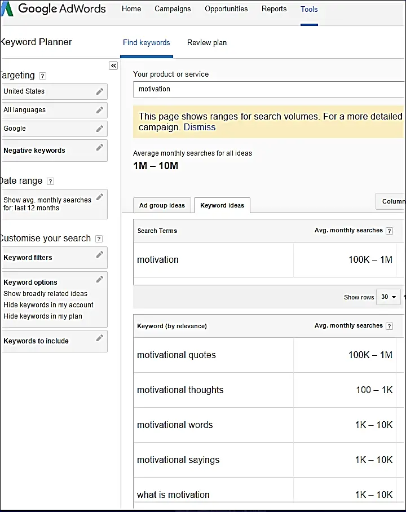Open Negative keywords edit pencil
The image size is (406, 512).
100,147
